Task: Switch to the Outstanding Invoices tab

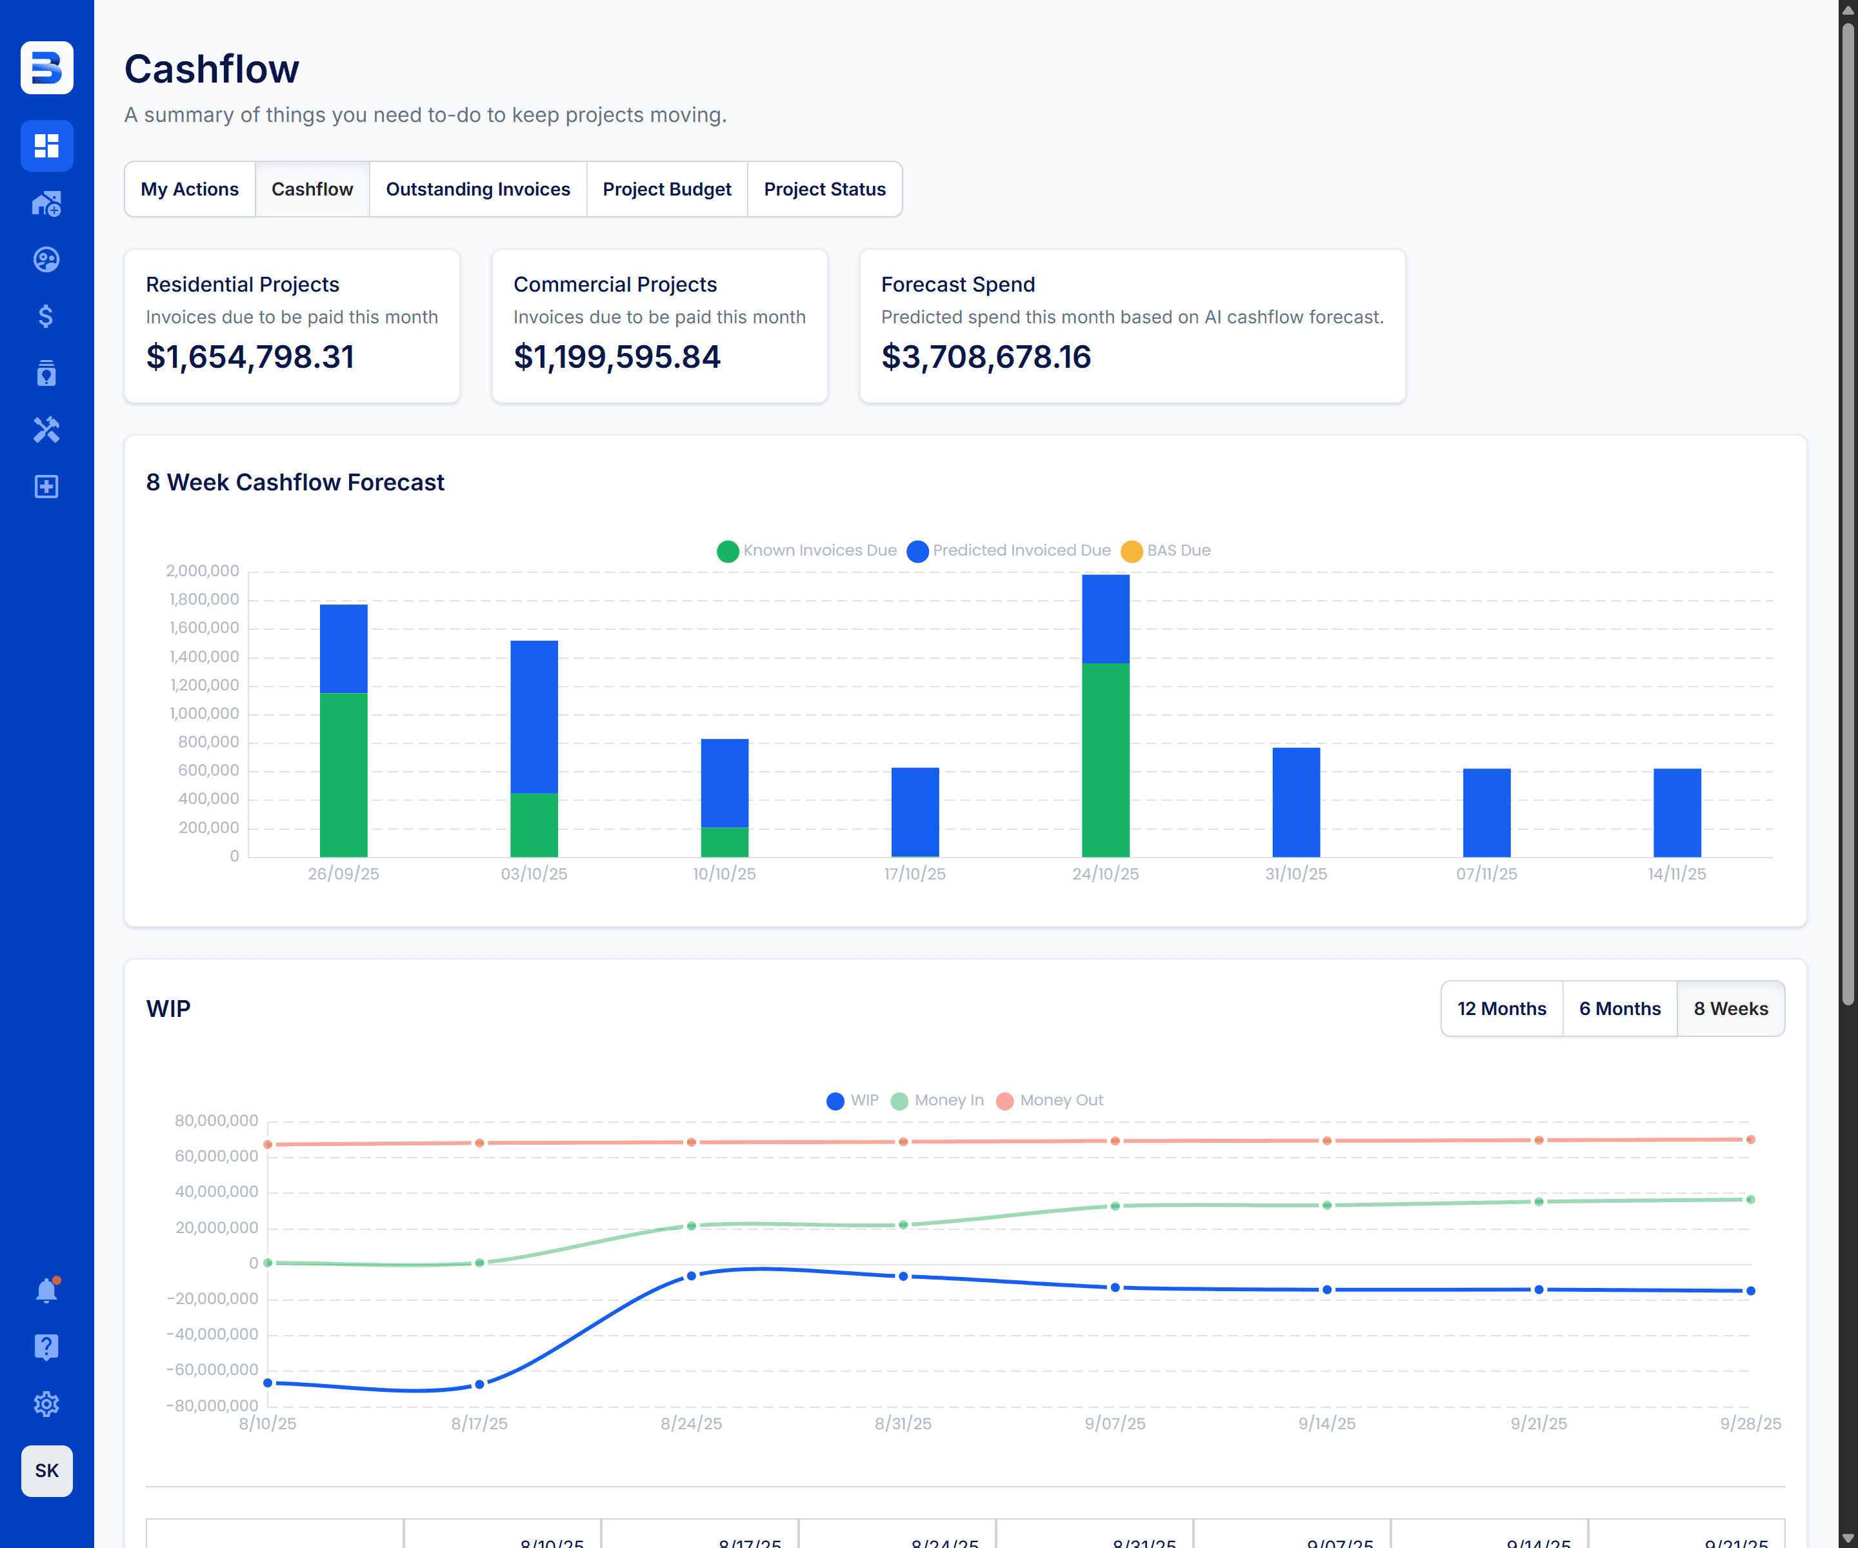Action: [x=478, y=190]
